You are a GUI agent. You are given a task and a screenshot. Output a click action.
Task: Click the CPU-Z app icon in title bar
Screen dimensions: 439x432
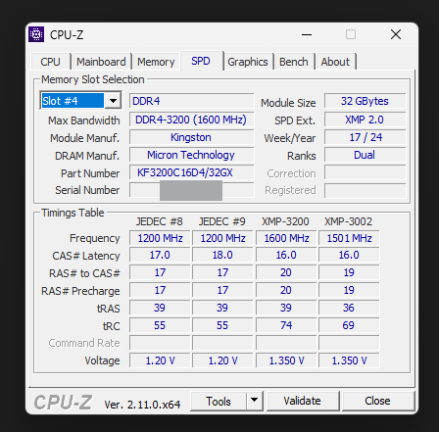coord(36,34)
